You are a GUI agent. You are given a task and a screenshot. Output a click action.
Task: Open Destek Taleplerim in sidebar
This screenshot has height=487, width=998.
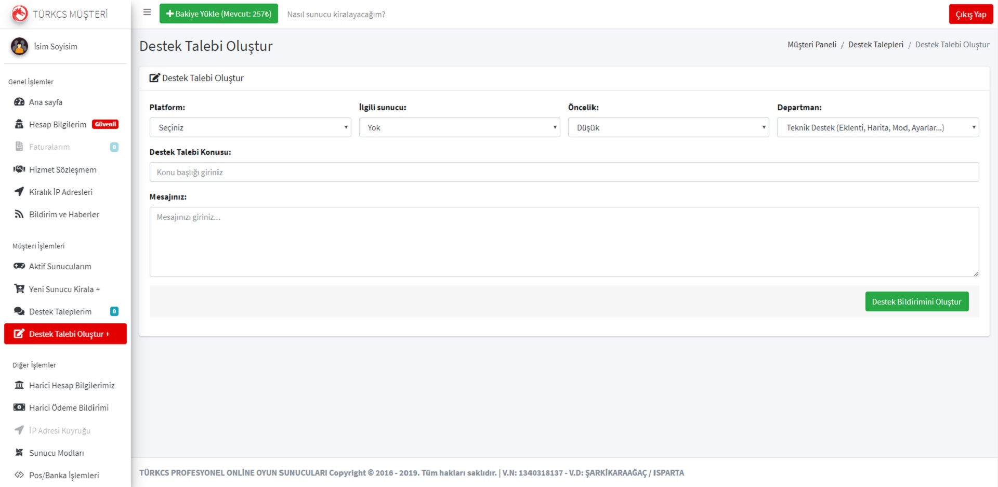coord(60,311)
